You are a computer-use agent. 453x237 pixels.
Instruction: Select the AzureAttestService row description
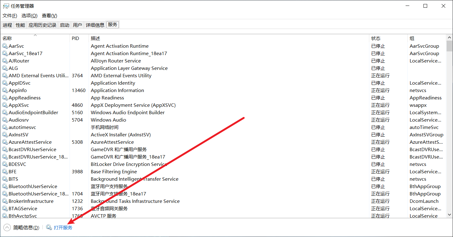tap(112, 142)
